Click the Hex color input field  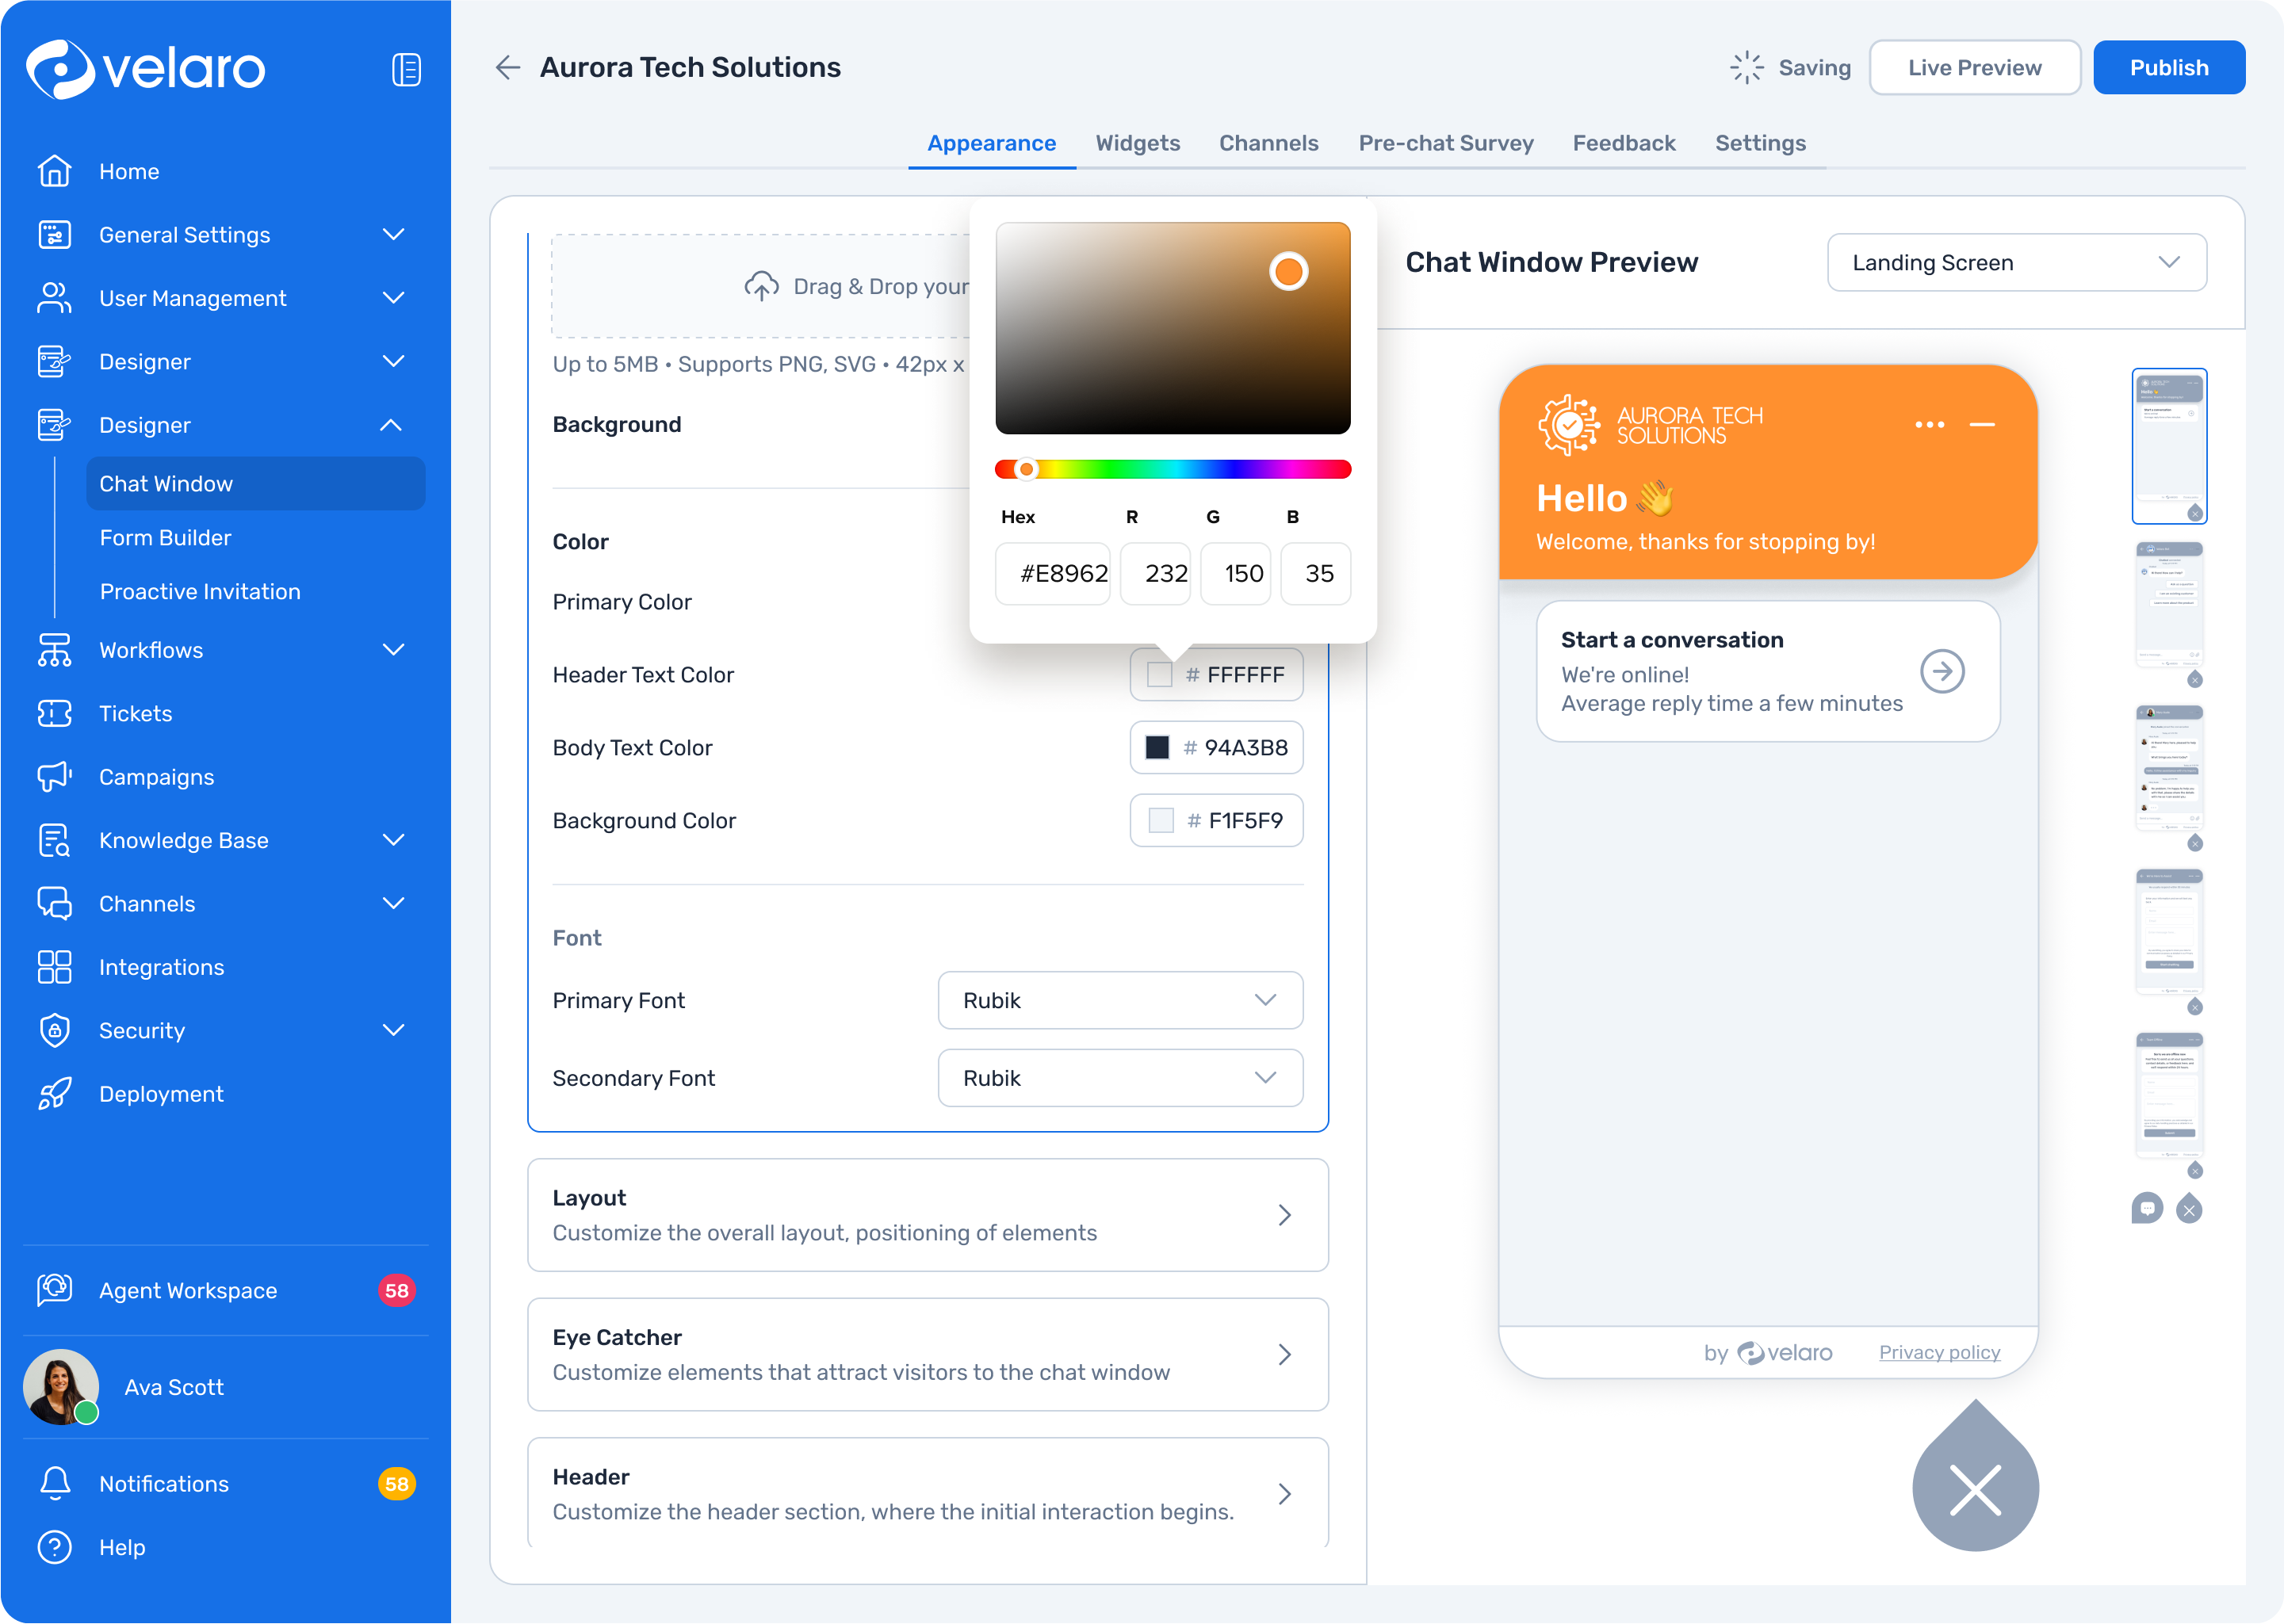point(1053,573)
